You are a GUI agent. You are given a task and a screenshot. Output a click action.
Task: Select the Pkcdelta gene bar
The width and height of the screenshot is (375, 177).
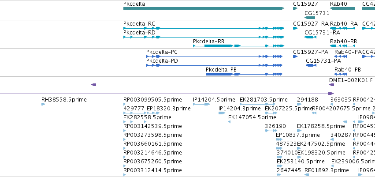click(x=204, y=8)
